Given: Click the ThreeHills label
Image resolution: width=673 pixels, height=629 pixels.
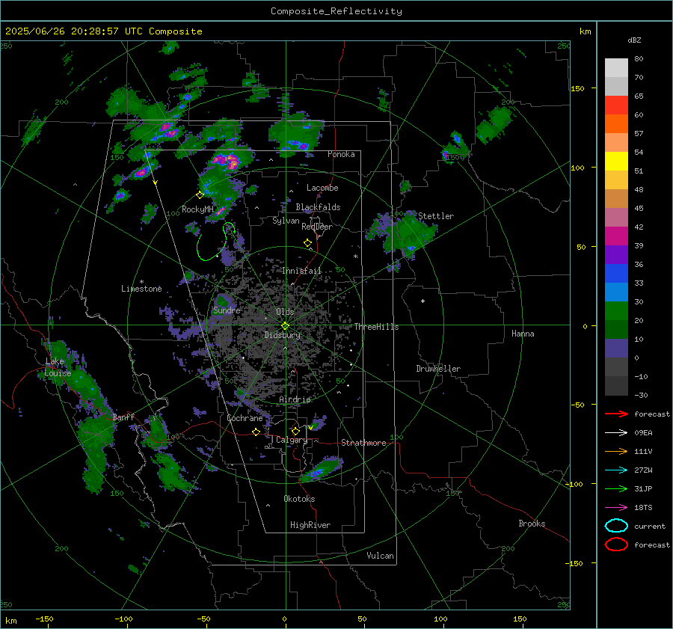Looking at the screenshot, I should coord(376,327).
